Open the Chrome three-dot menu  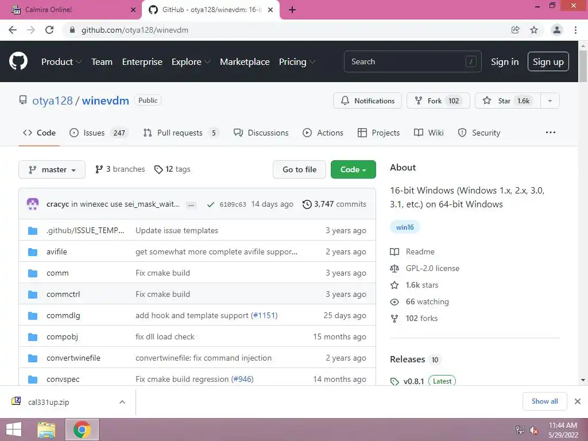tap(575, 30)
